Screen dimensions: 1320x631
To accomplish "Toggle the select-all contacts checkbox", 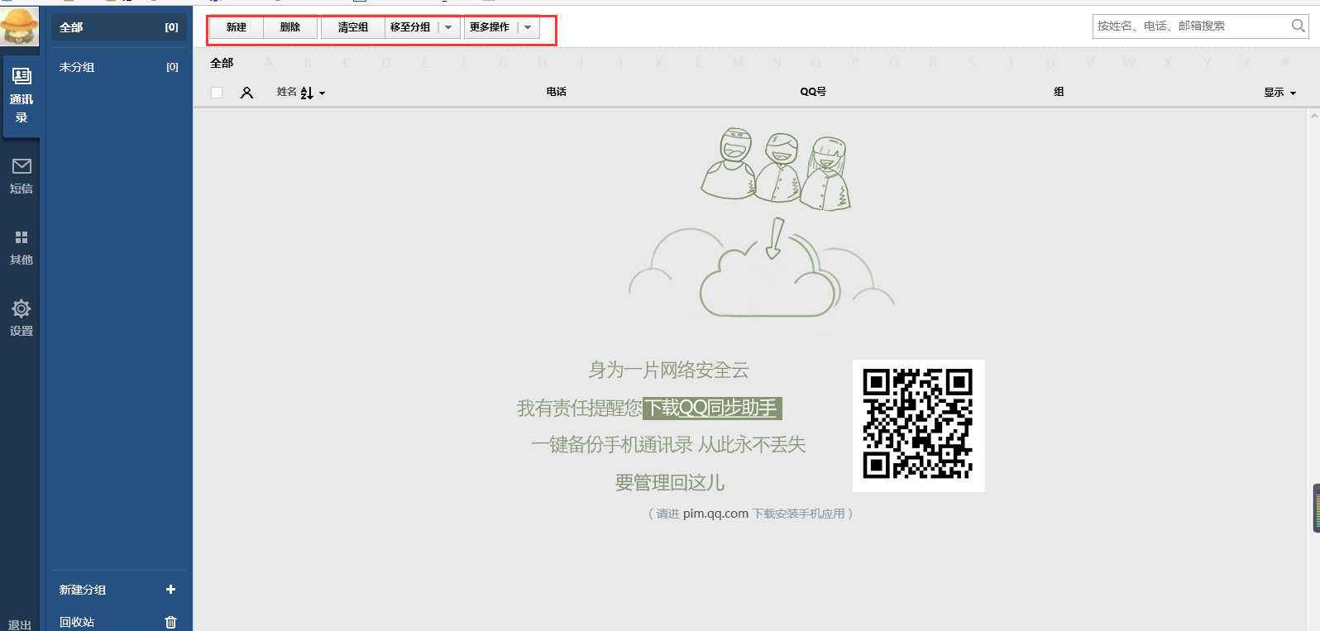I will (217, 93).
